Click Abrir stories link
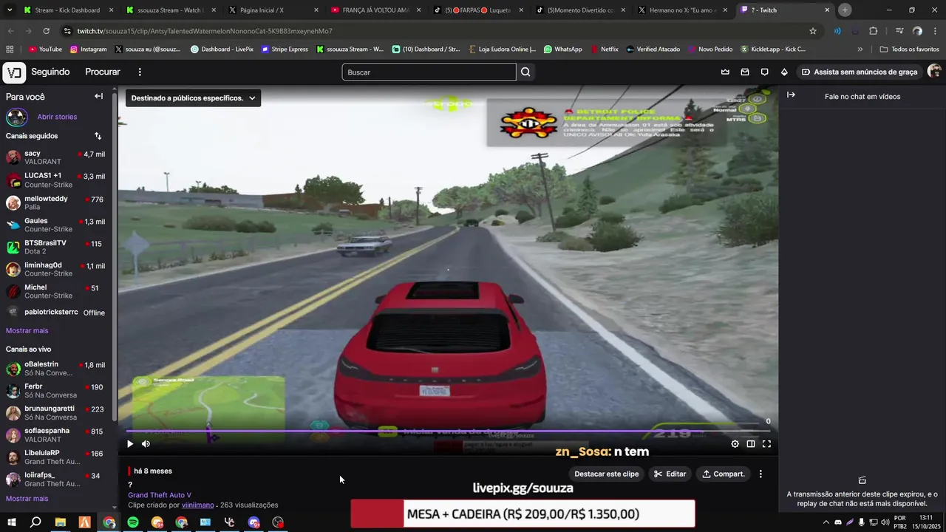946x532 pixels. pyautogui.click(x=57, y=117)
